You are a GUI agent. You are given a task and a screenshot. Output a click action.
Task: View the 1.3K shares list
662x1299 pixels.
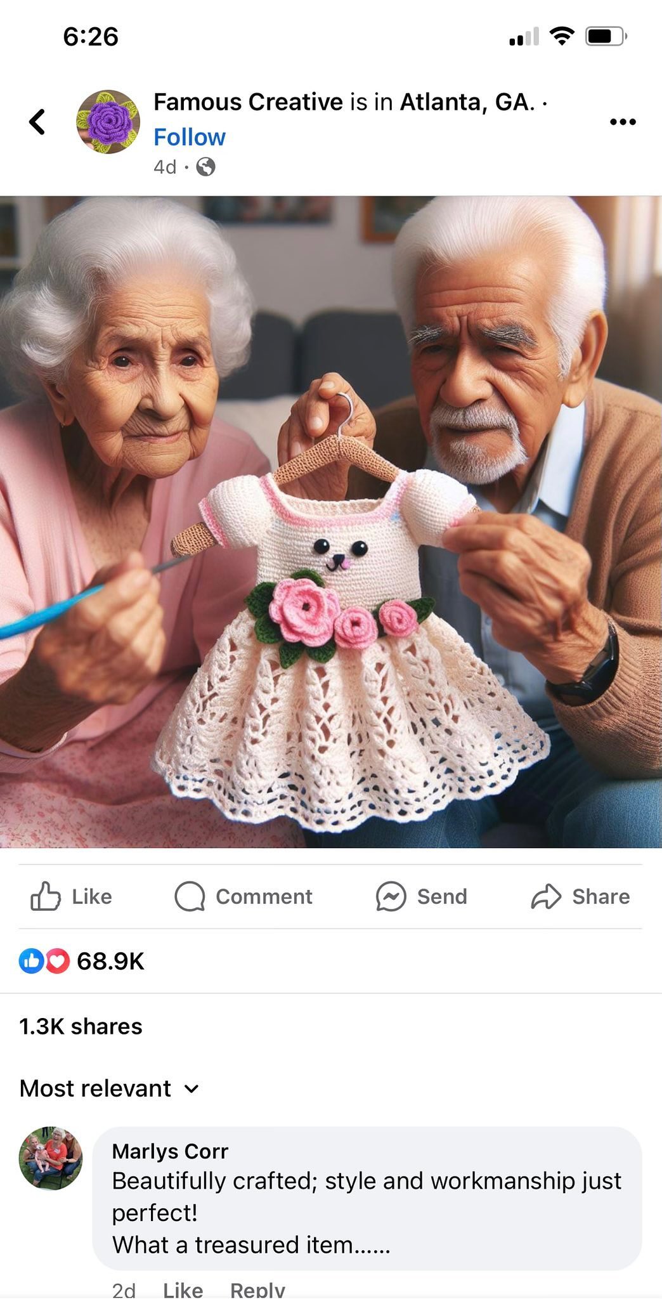[81, 1026]
